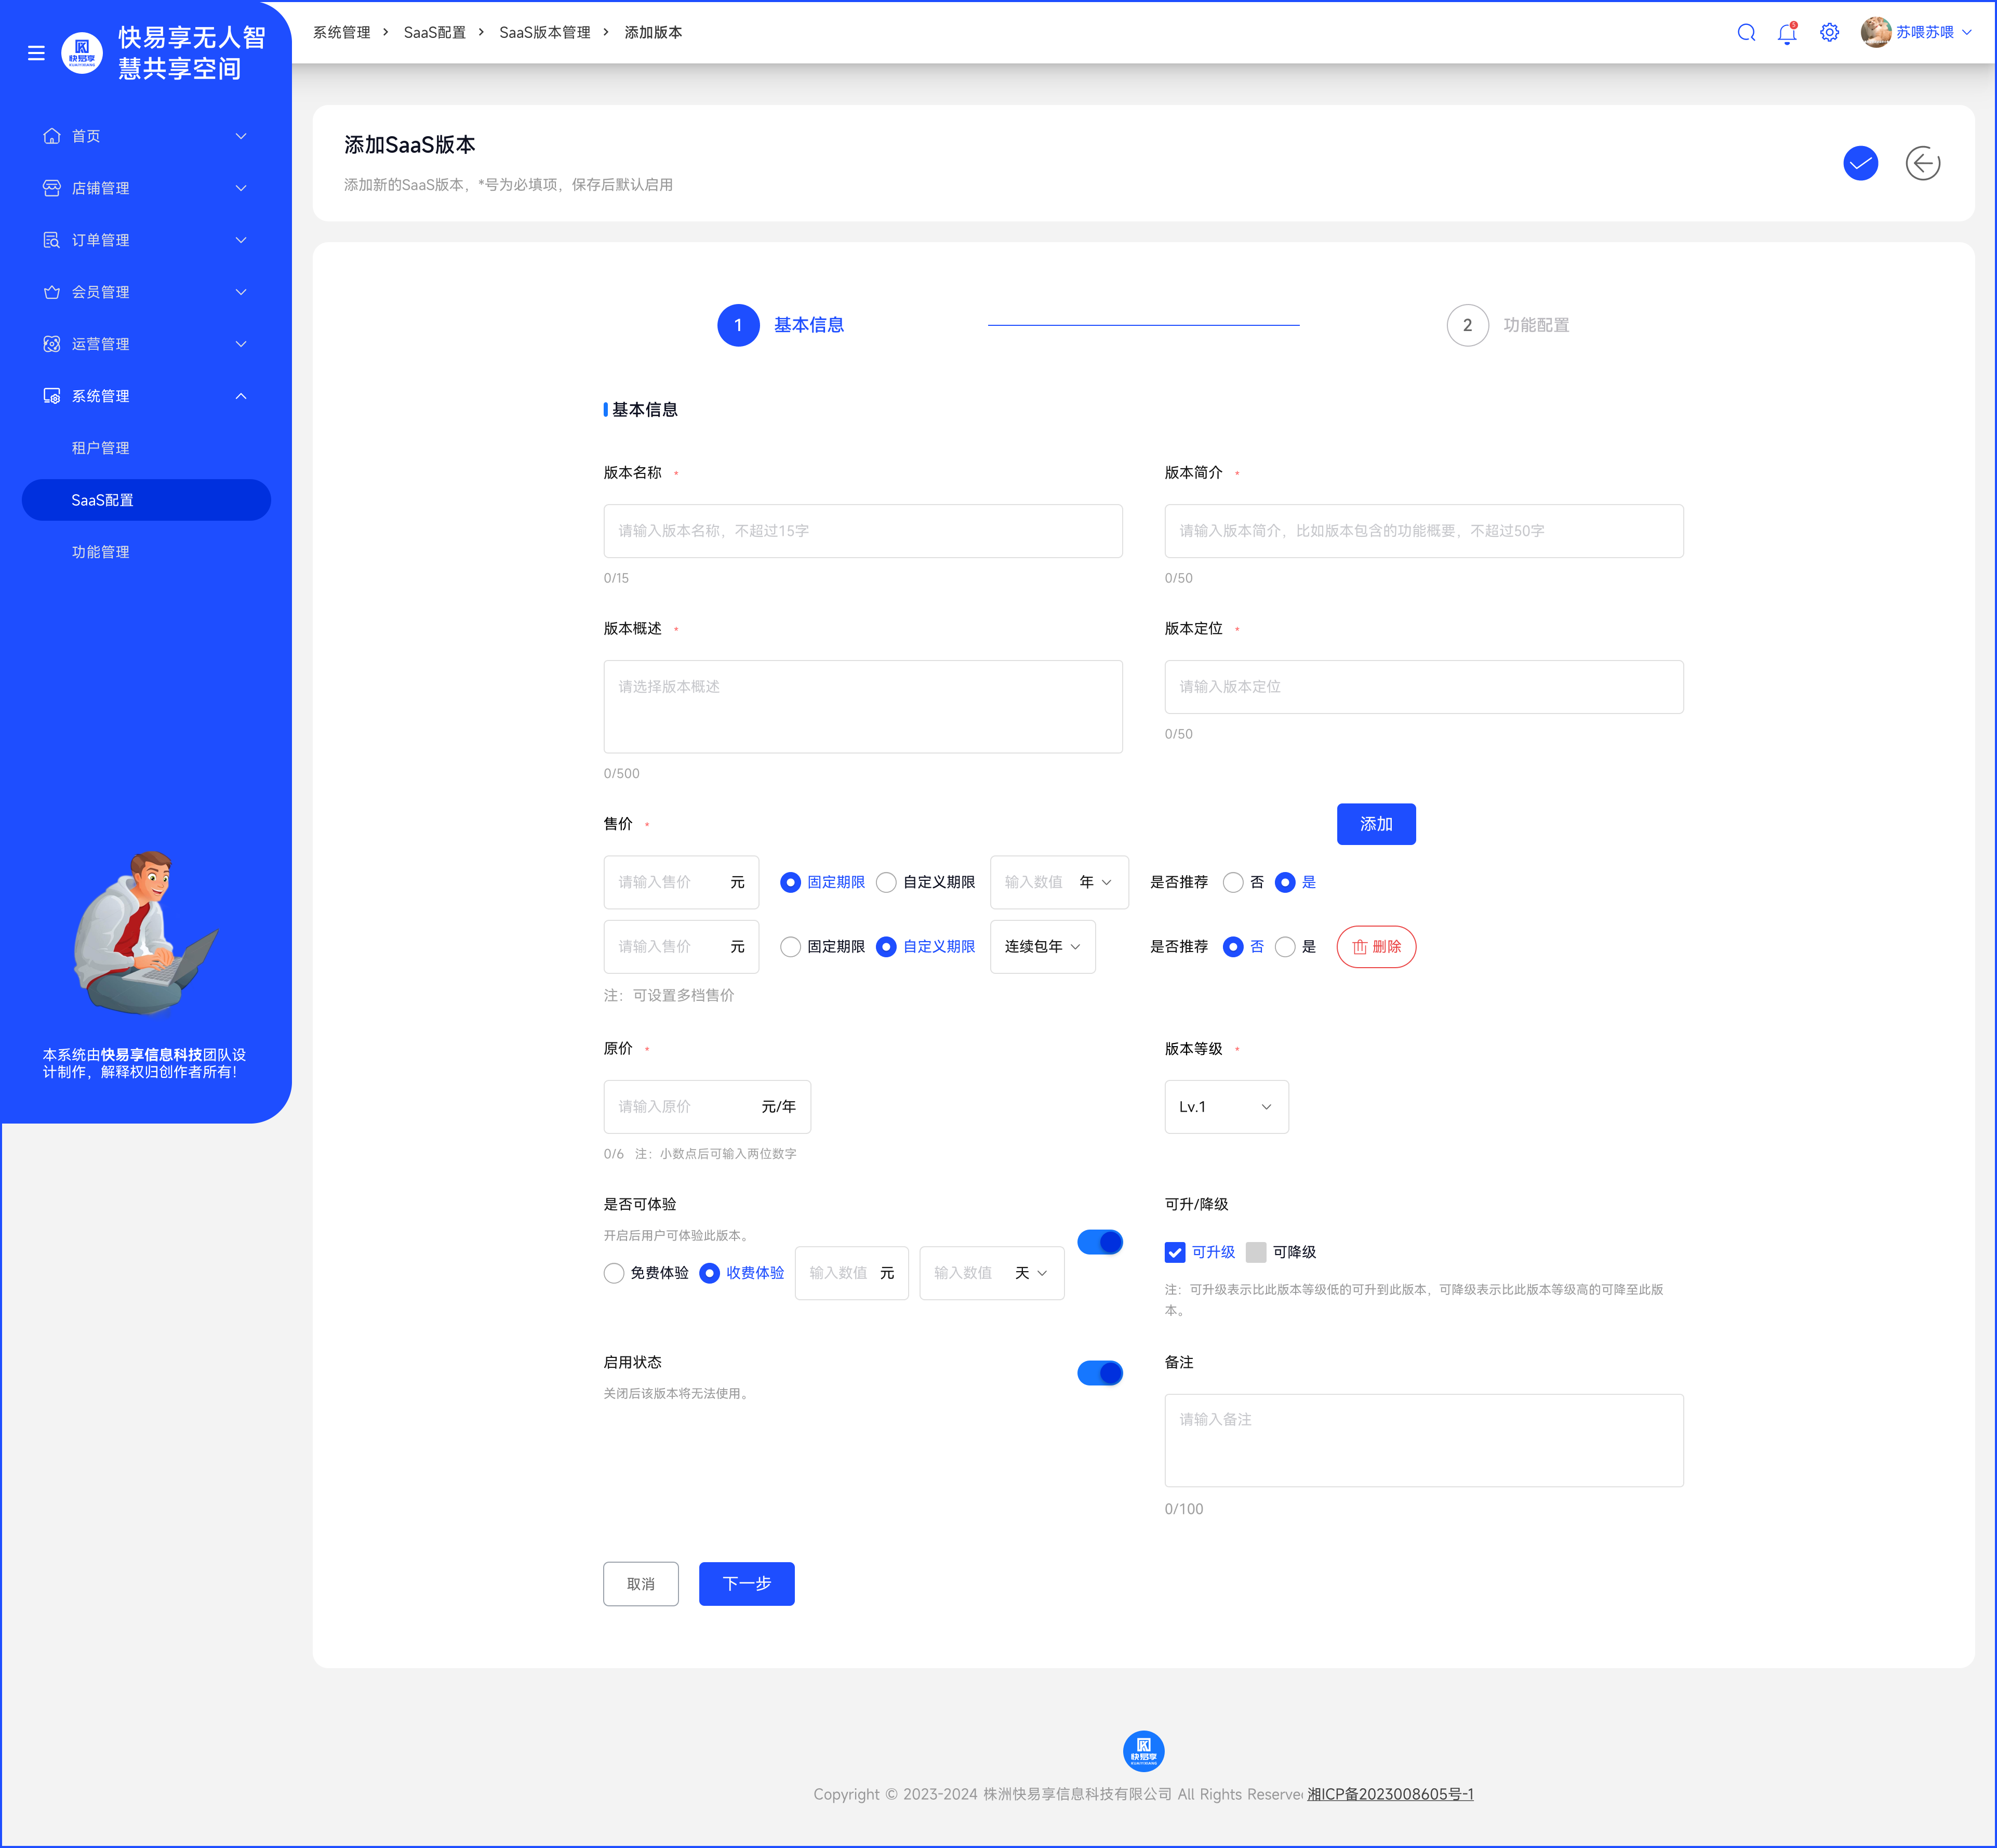Click the 删除 price tier button

(x=1375, y=947)
